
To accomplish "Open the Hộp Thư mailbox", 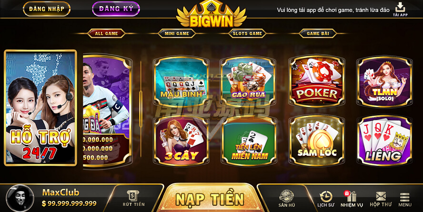I will (x=381, y=199).
